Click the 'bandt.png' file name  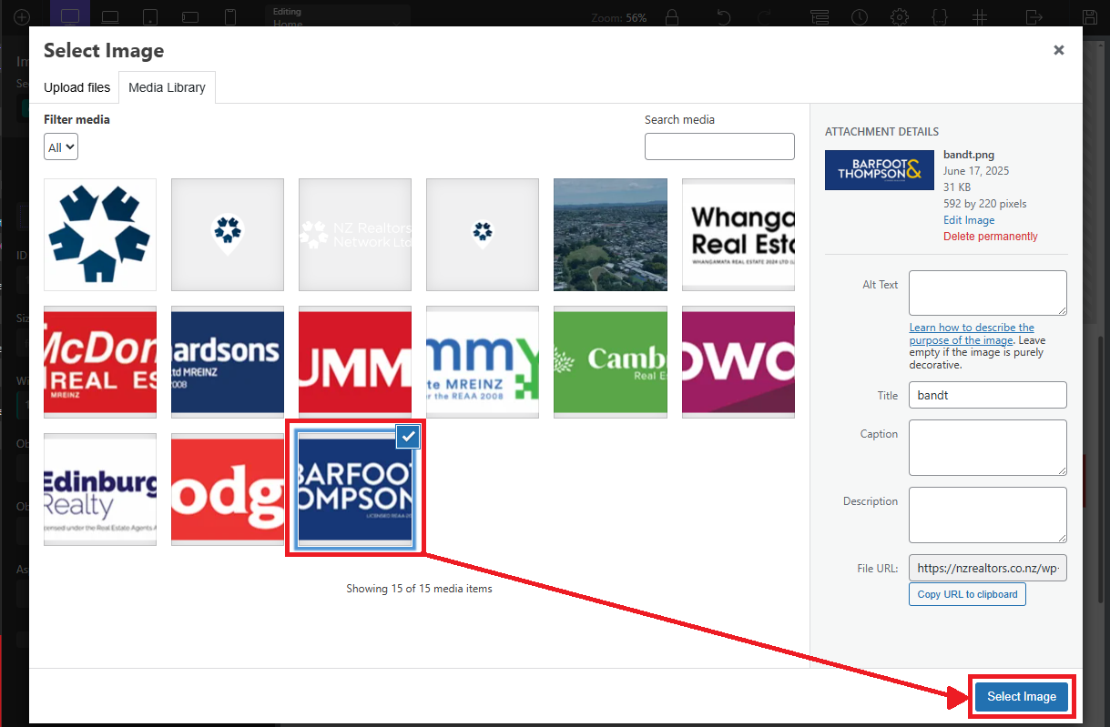tap(970, 155)
